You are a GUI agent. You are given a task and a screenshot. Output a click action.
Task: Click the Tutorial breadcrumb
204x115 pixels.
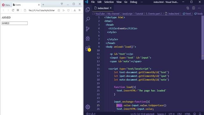click(139, 14)
